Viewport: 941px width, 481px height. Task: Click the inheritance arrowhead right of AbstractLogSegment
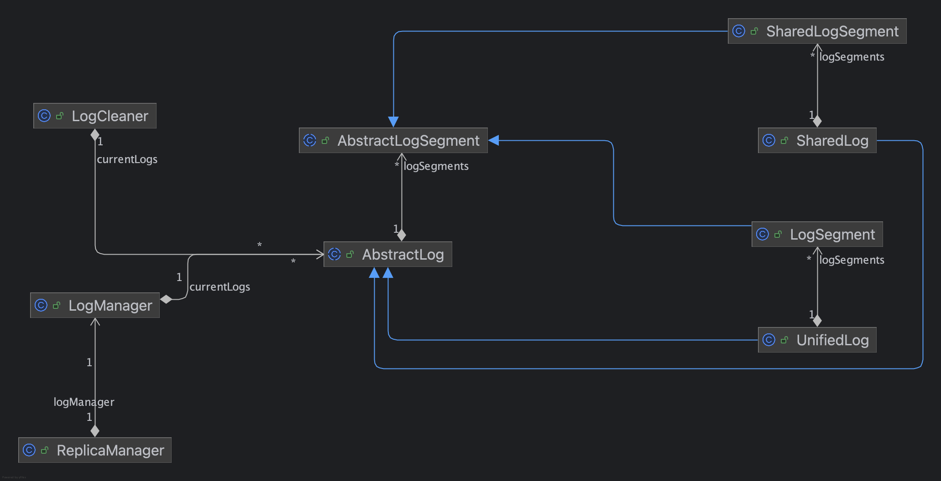point(494,140)
